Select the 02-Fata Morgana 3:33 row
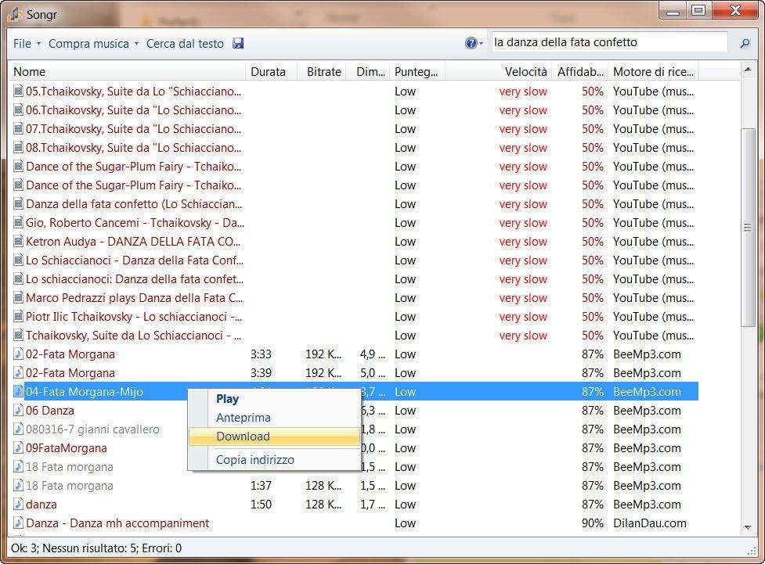 point(354,354)
